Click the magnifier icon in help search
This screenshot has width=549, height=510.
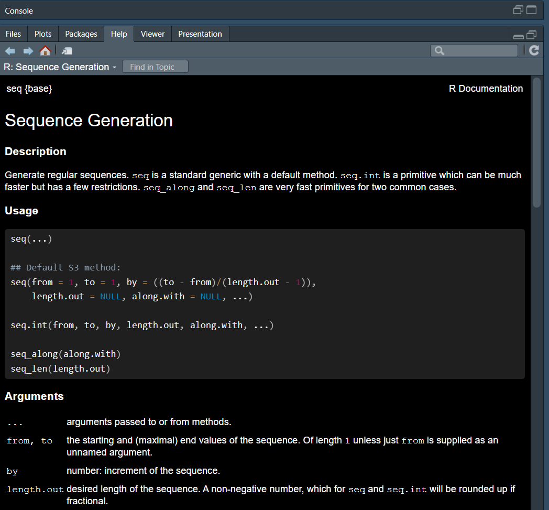tap(440, 51)
